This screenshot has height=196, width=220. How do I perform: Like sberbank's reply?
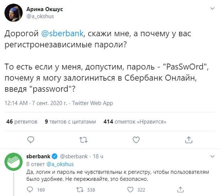pyautogui.click(x=130, y=190)
